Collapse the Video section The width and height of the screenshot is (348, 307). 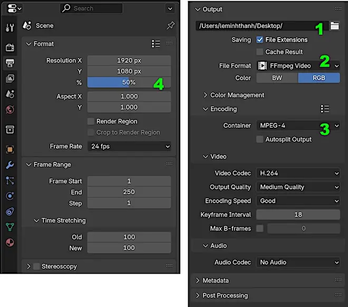tap(206, 157)
